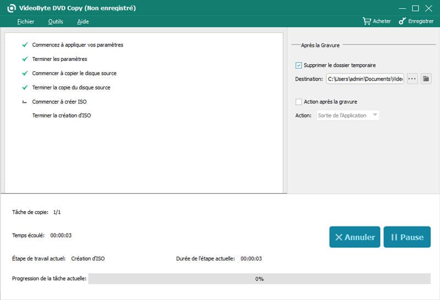Viewport: 440px width, 300px height.
Task: Open the destination folder icon
Action: click(x=426, y=79)
